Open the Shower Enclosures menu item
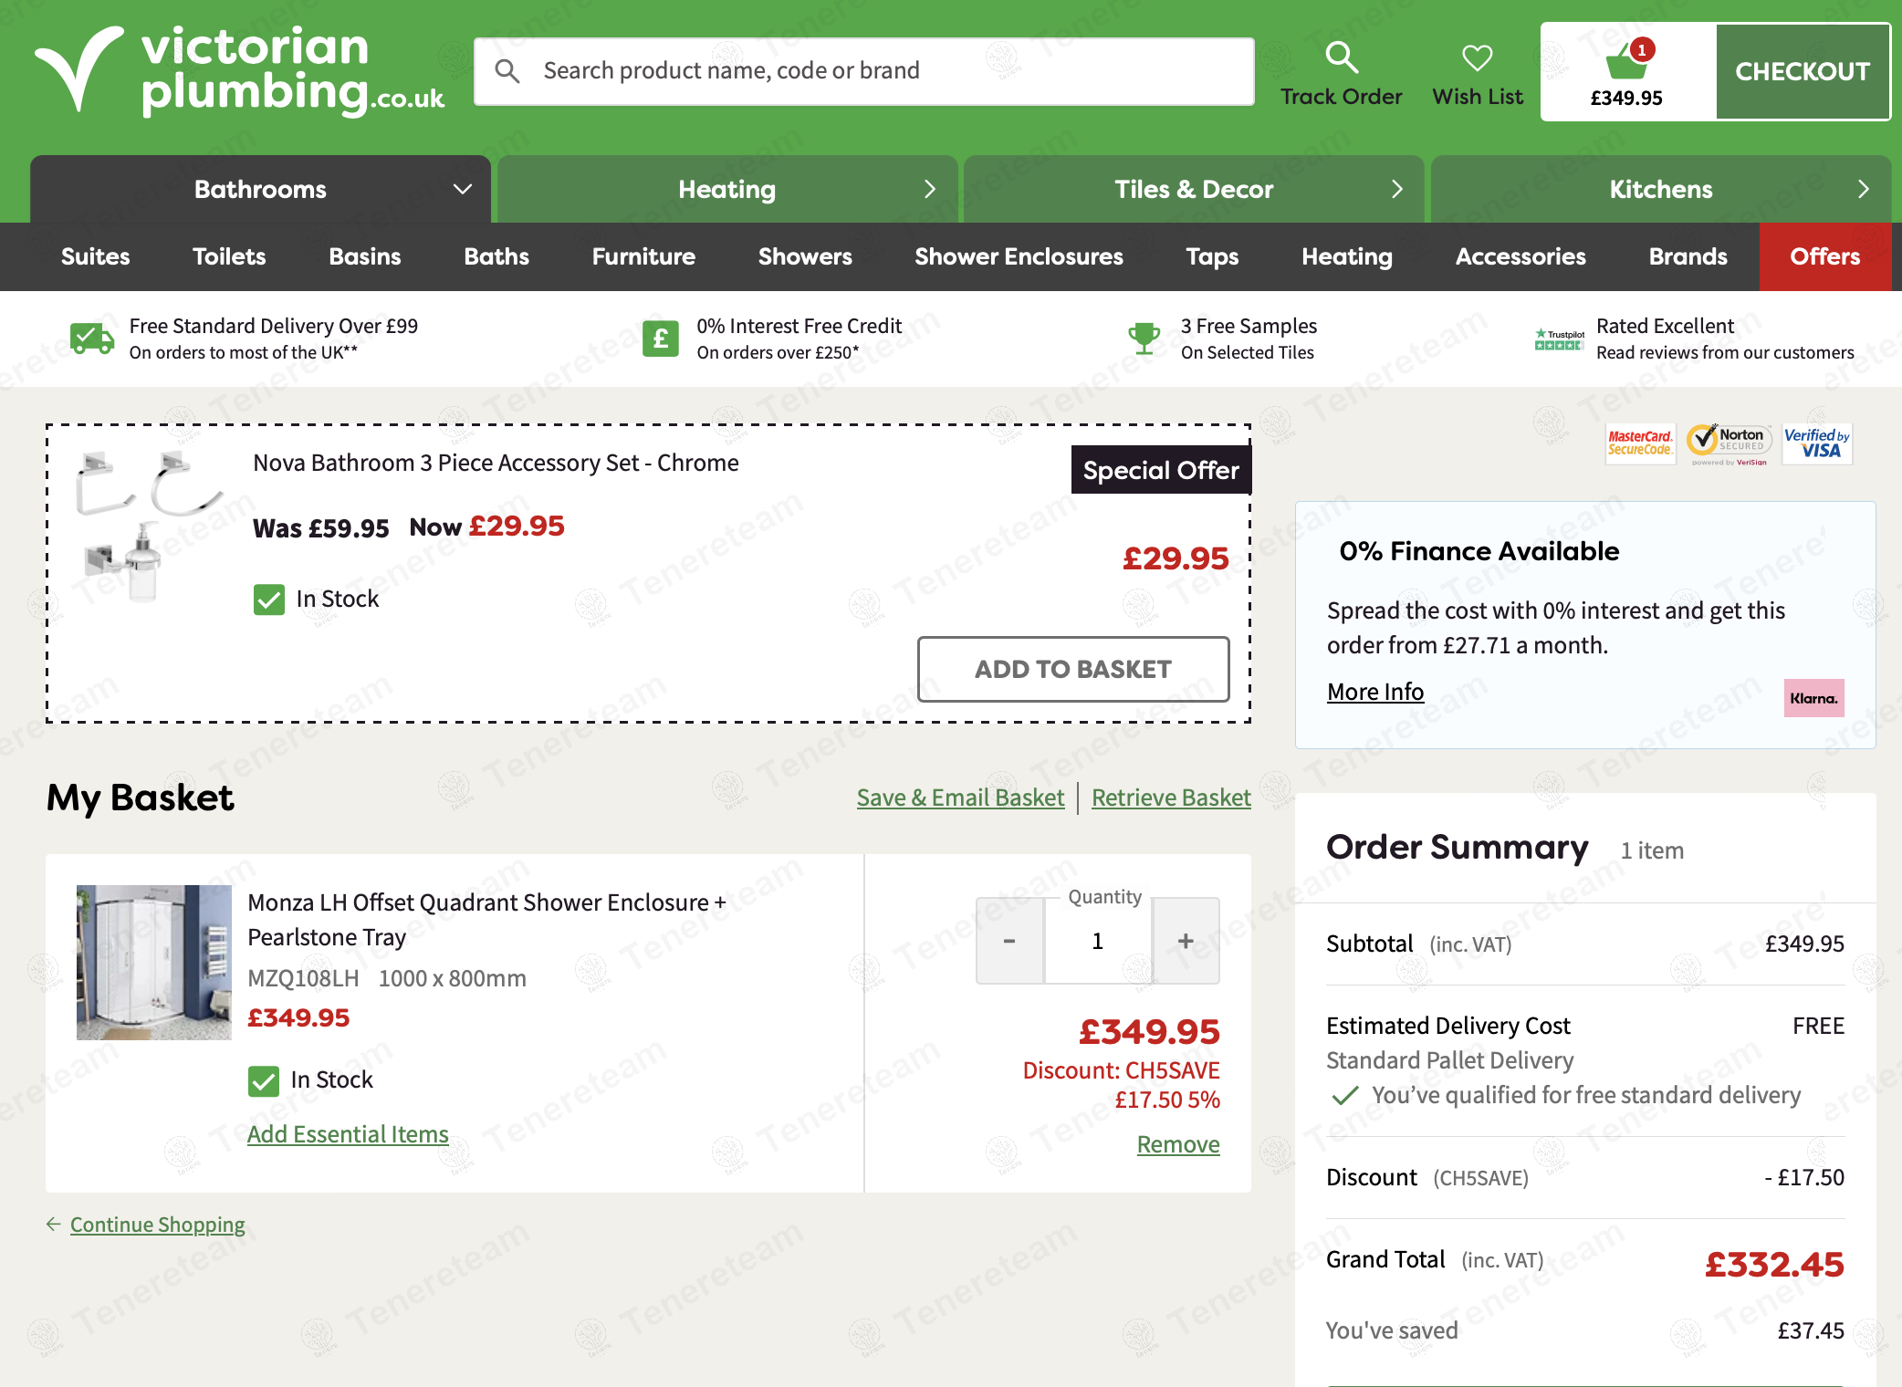1902x1387 pixels. (x=1019, y=256)
